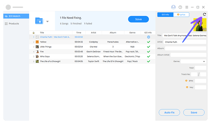Screen dimensions: 211x124
Task: Open the user account avatar icon
Action: (x=173, y=7)
